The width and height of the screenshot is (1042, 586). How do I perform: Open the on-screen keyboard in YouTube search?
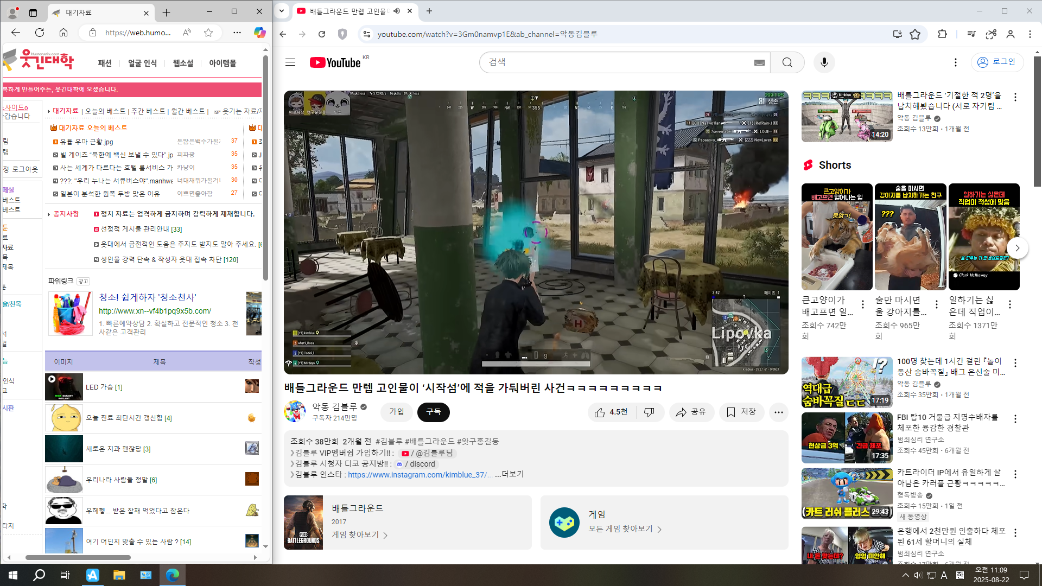(759, 63)
